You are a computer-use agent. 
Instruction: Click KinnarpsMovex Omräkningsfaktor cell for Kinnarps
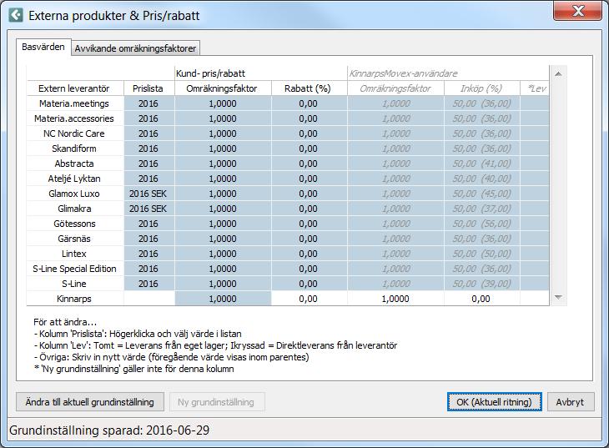click(395, 299)
